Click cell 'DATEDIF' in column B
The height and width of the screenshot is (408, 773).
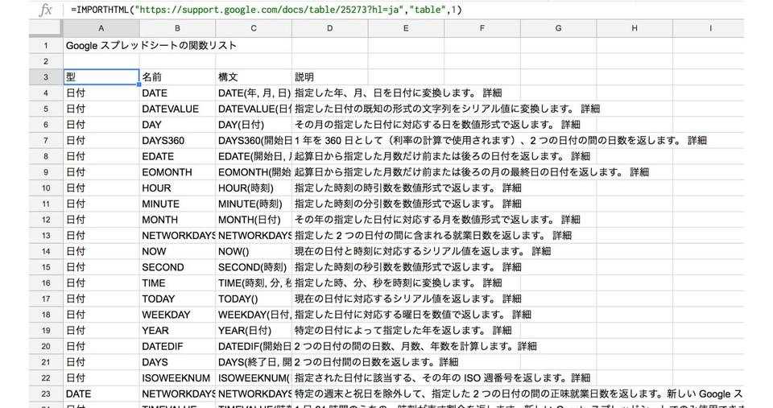click(x=177, y=346)
